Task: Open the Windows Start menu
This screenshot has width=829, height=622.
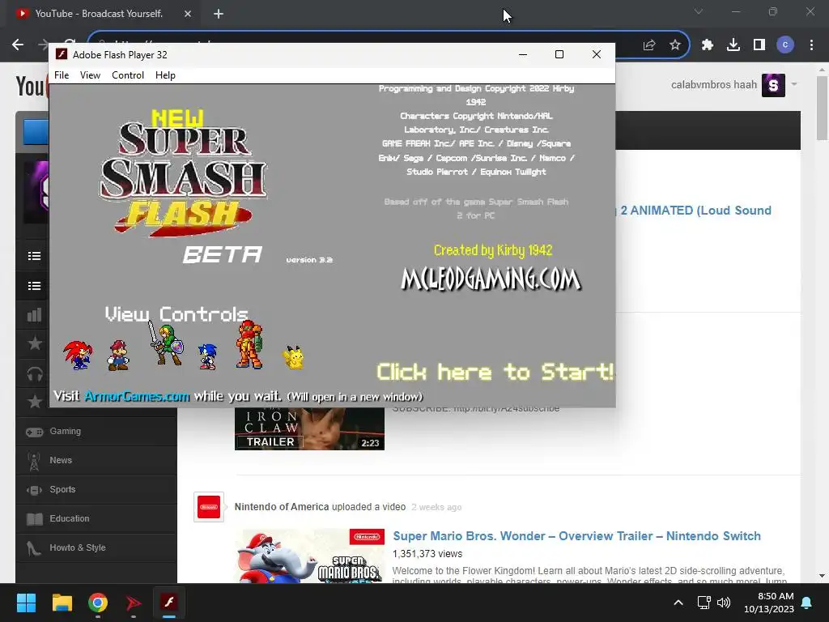Action: coord(26,603)
